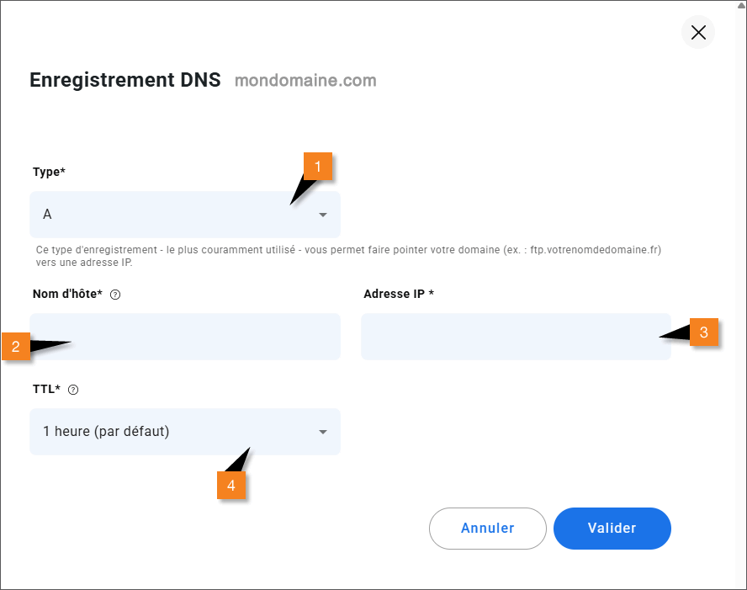Show help for Nom d'hôte
The image size is (747, 590).
[115, 295]
